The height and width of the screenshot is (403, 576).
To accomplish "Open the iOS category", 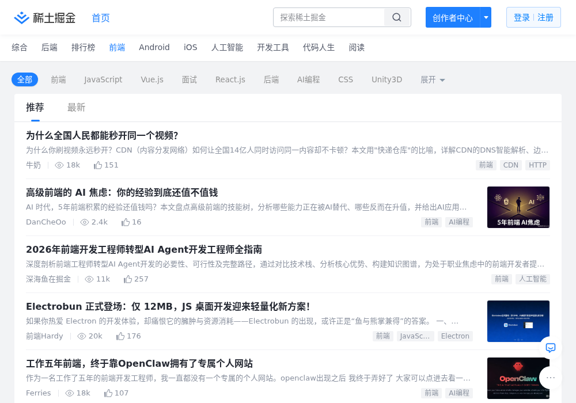I will pos(190,47).
